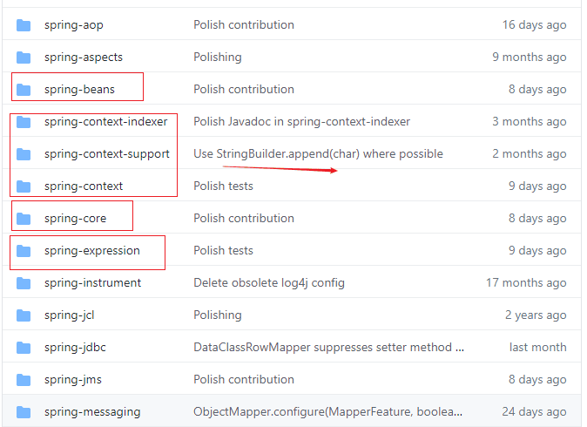Click the spring-expression folder icon
The height and width of the screenshot is (427, 587).
click(24, 251)
